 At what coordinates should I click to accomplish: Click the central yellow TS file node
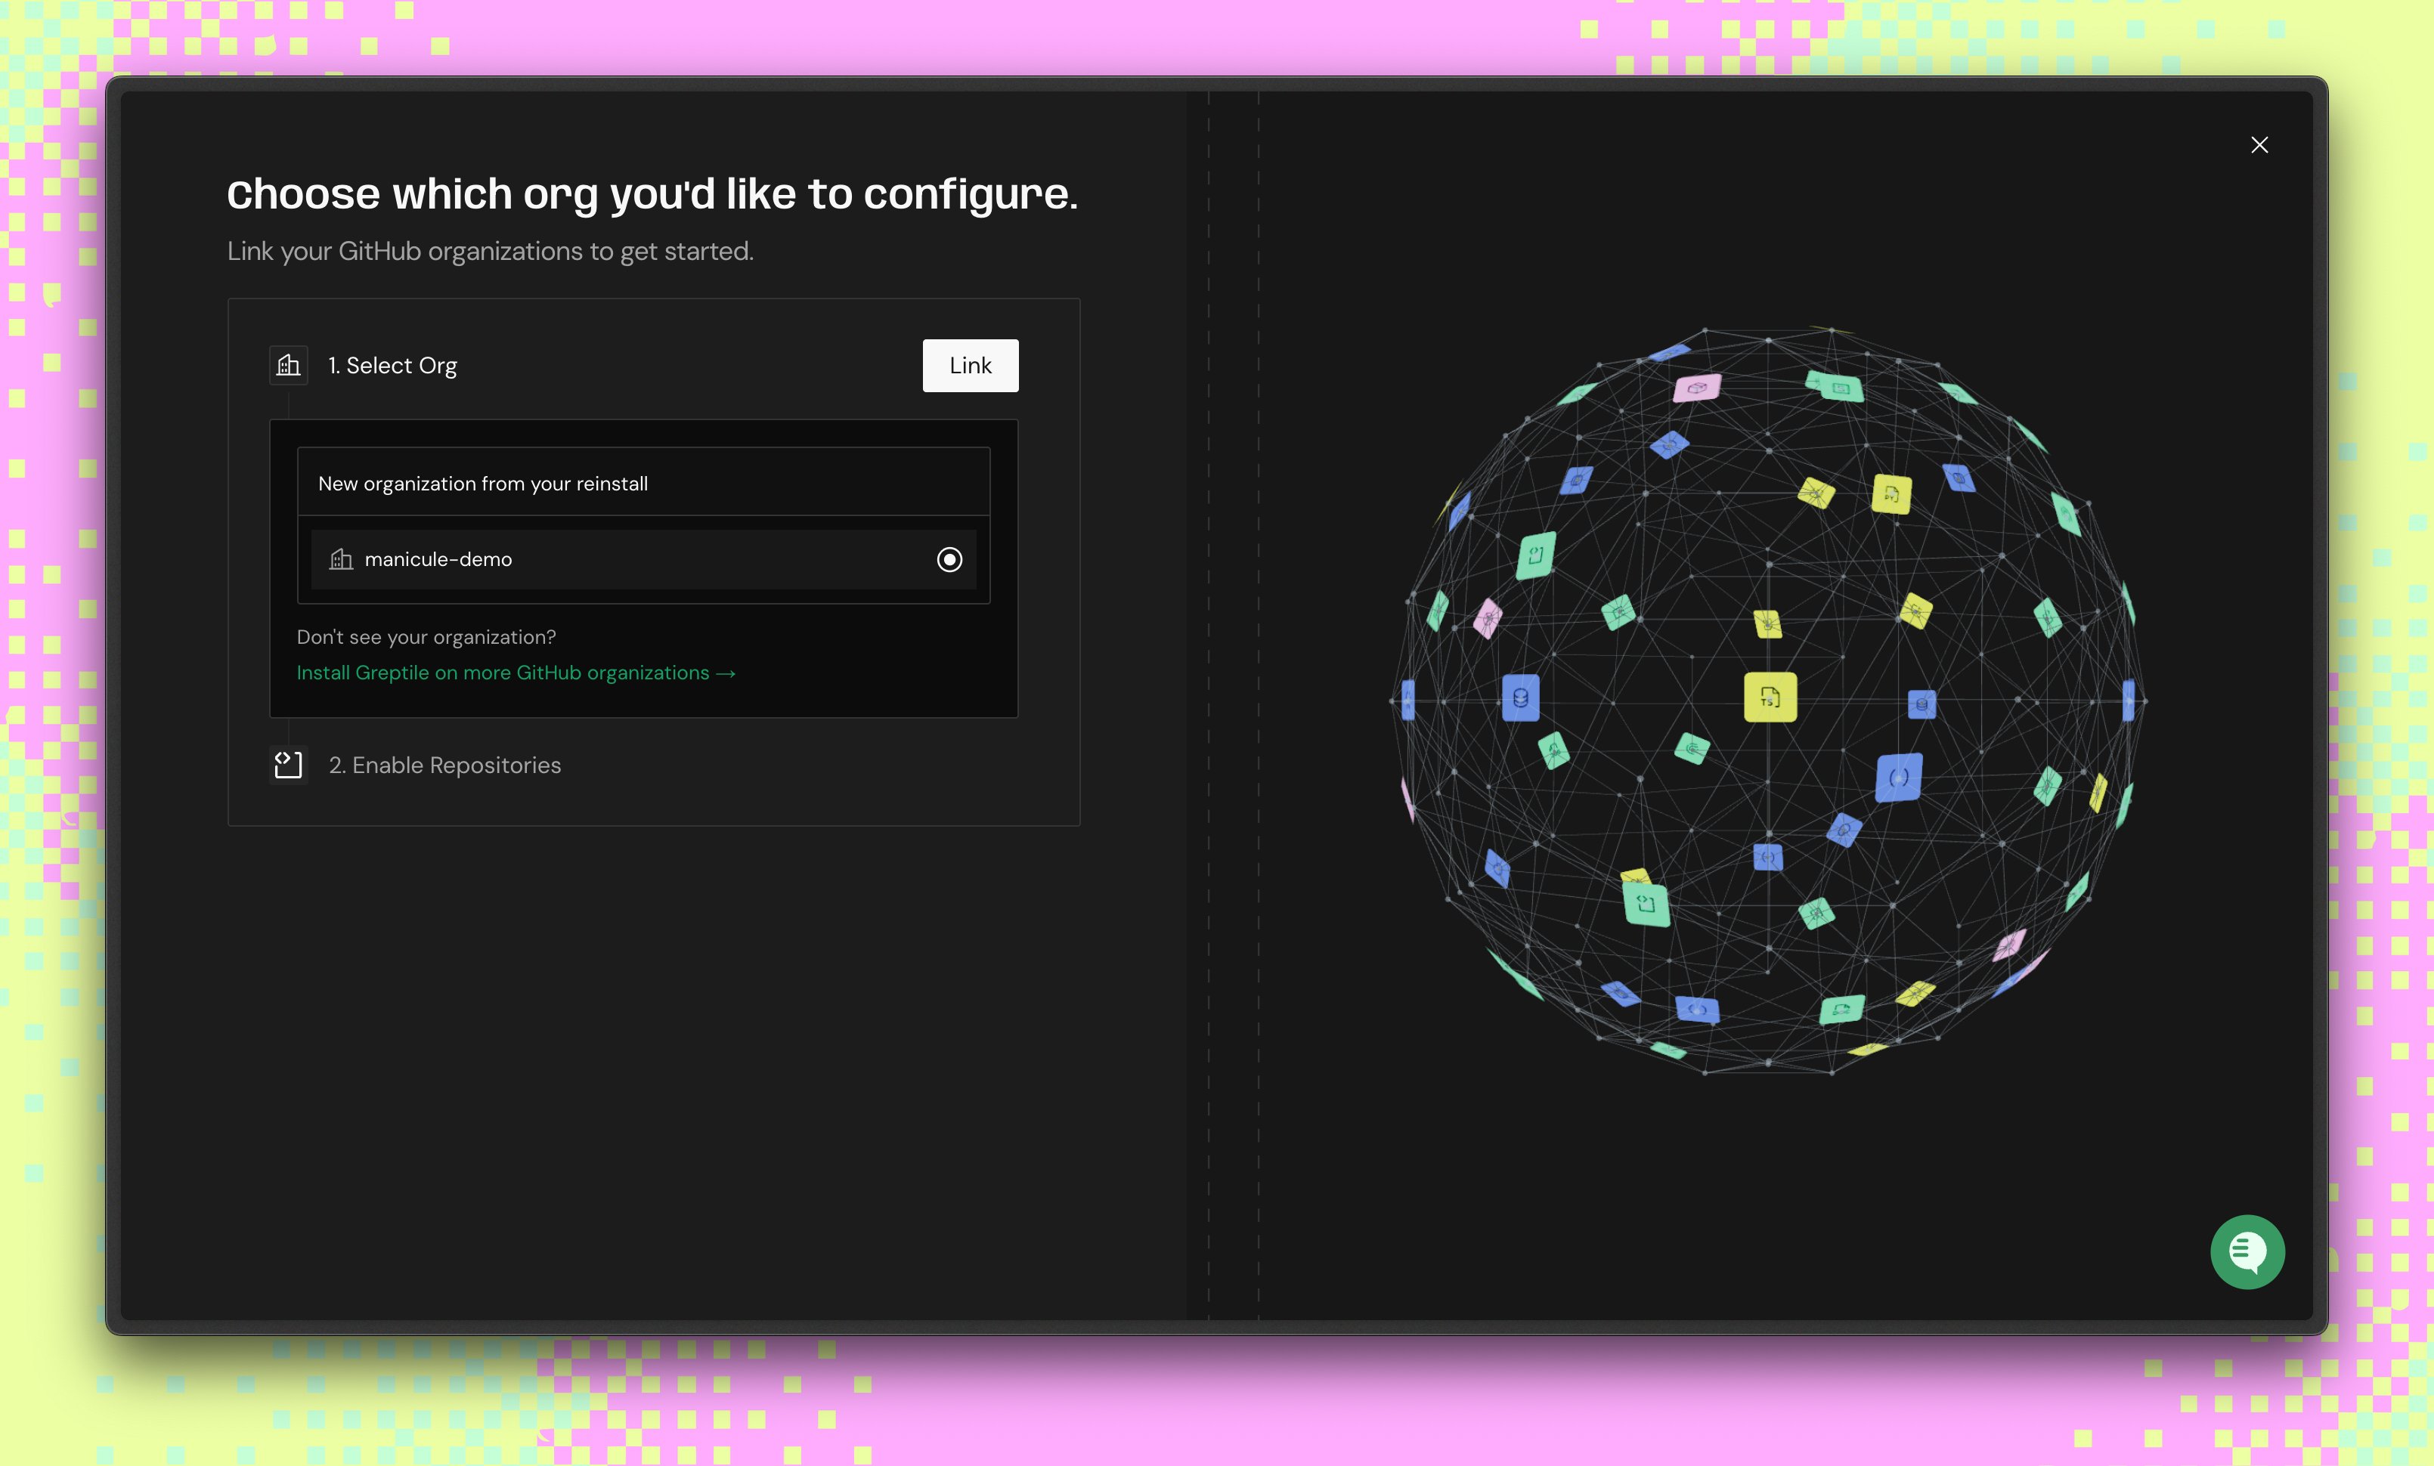tap(1770, 697)
